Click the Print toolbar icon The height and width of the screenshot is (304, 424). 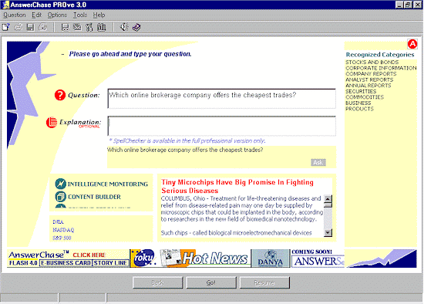(42, 27)
